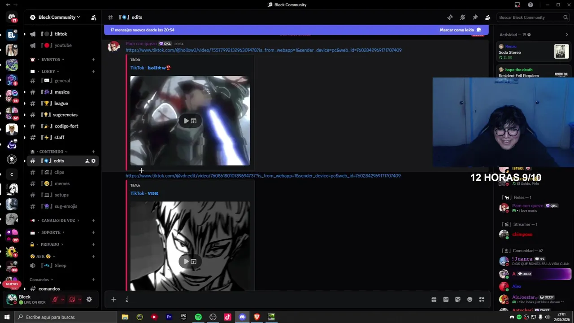Image resolution: width=574 pixels, height=323 pixels.
Task: Open Actividad settings gear
Action: tap(529, 35)
